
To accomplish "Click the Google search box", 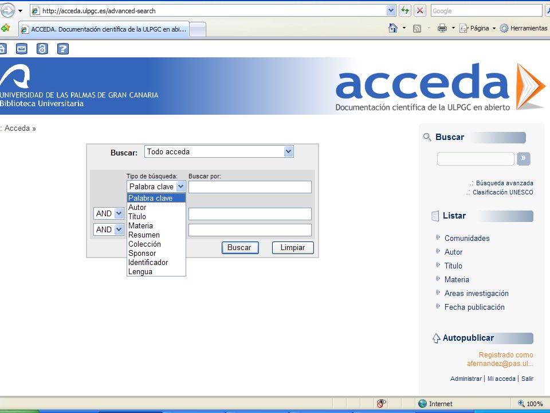I will [x=486, y=10].
